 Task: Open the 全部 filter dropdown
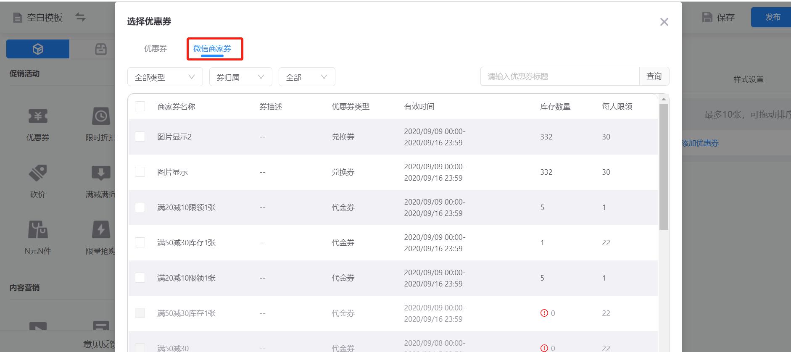coord(307,77)
